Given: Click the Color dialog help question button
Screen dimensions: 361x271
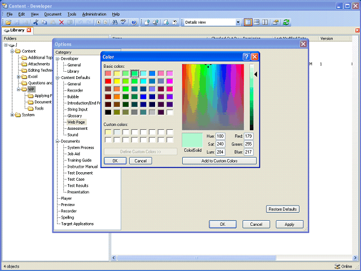Looking at the screenshot, I should click(246, 57).
